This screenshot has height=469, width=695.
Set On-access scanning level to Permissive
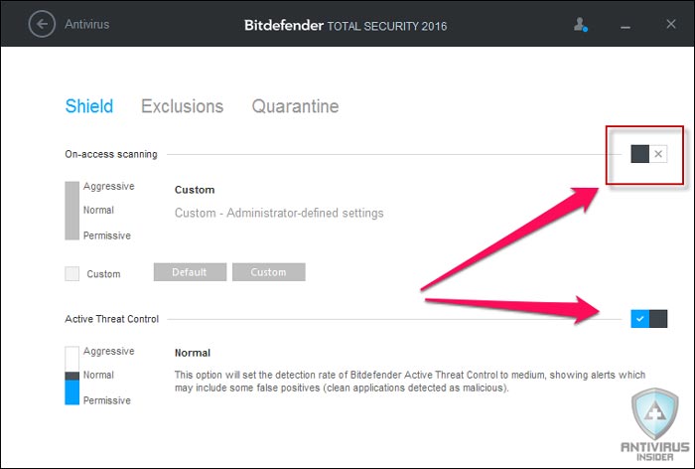(x=107, y=235)
